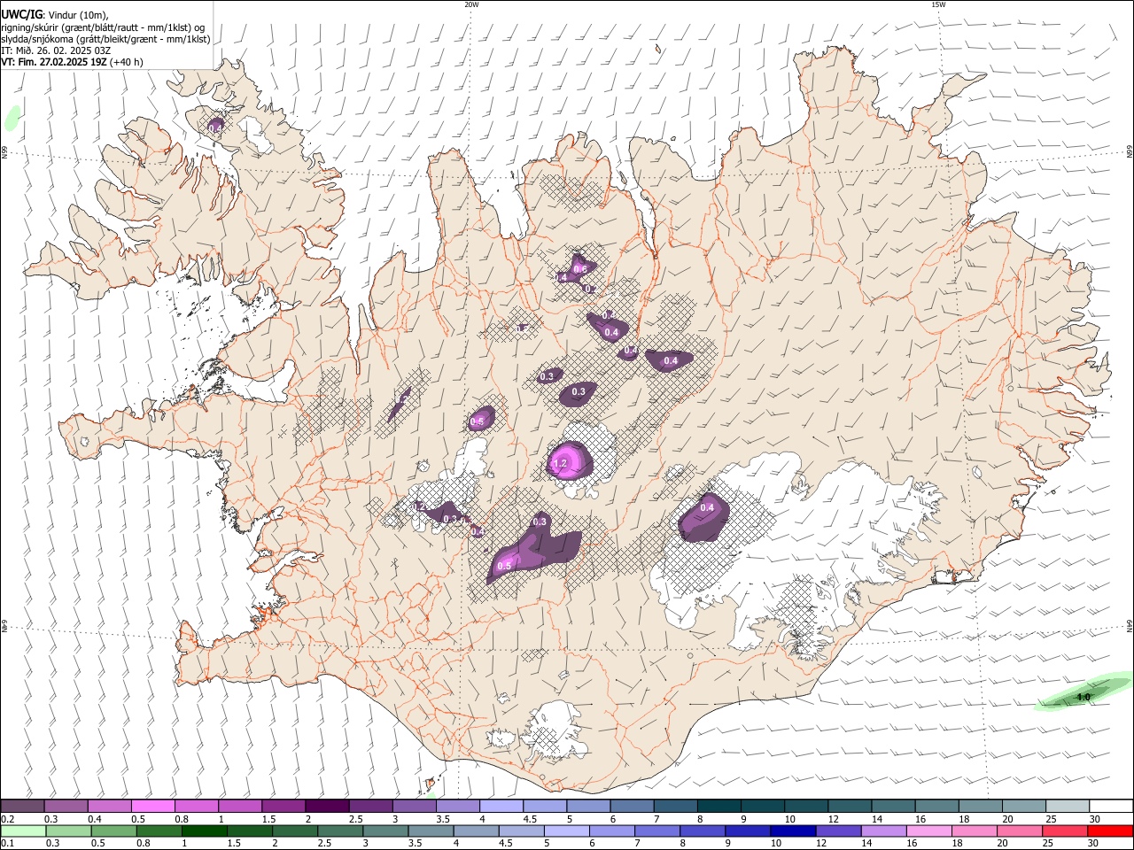Viewport: 1134px width, 850px height.
Task: Click the "0.2" label of the upper legend
Action: (x=7, y=819)
